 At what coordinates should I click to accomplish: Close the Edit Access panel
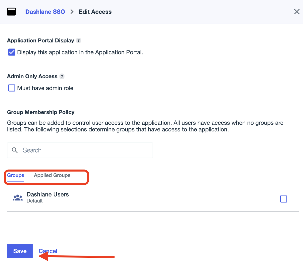tap(296, 12)
